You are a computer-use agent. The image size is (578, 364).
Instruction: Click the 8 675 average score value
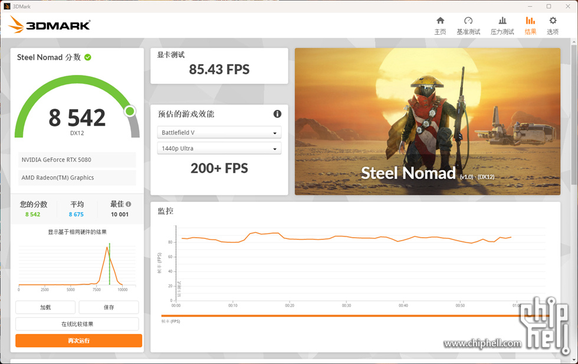(76, 214)
